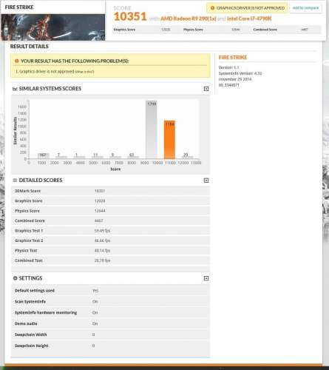The image size is (329, 370).
Task: Click the tall grey 9000 chart bar
Action: point(151,129)
